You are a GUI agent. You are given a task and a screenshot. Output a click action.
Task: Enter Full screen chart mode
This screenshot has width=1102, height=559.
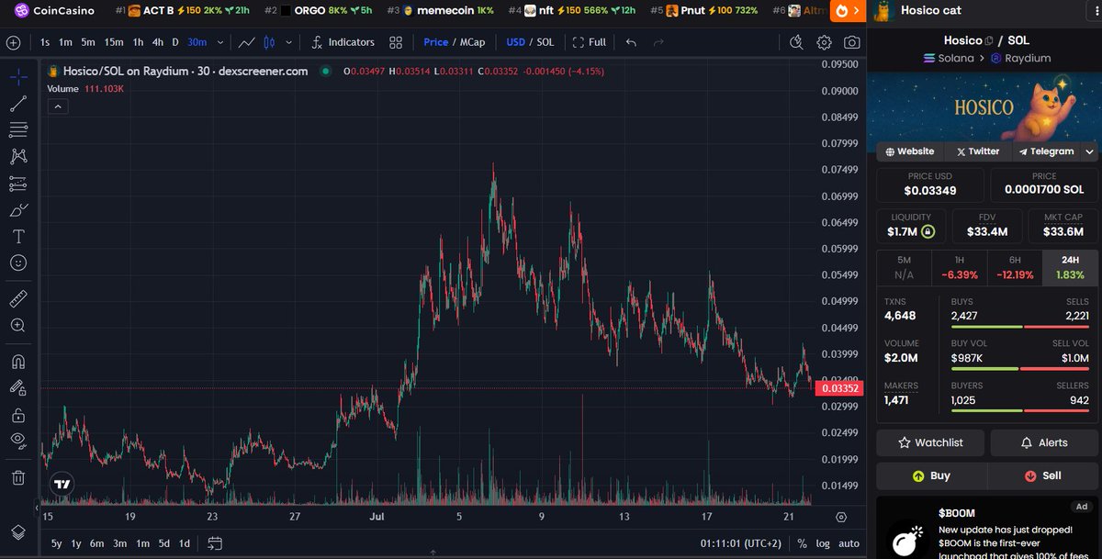(590, 42)
